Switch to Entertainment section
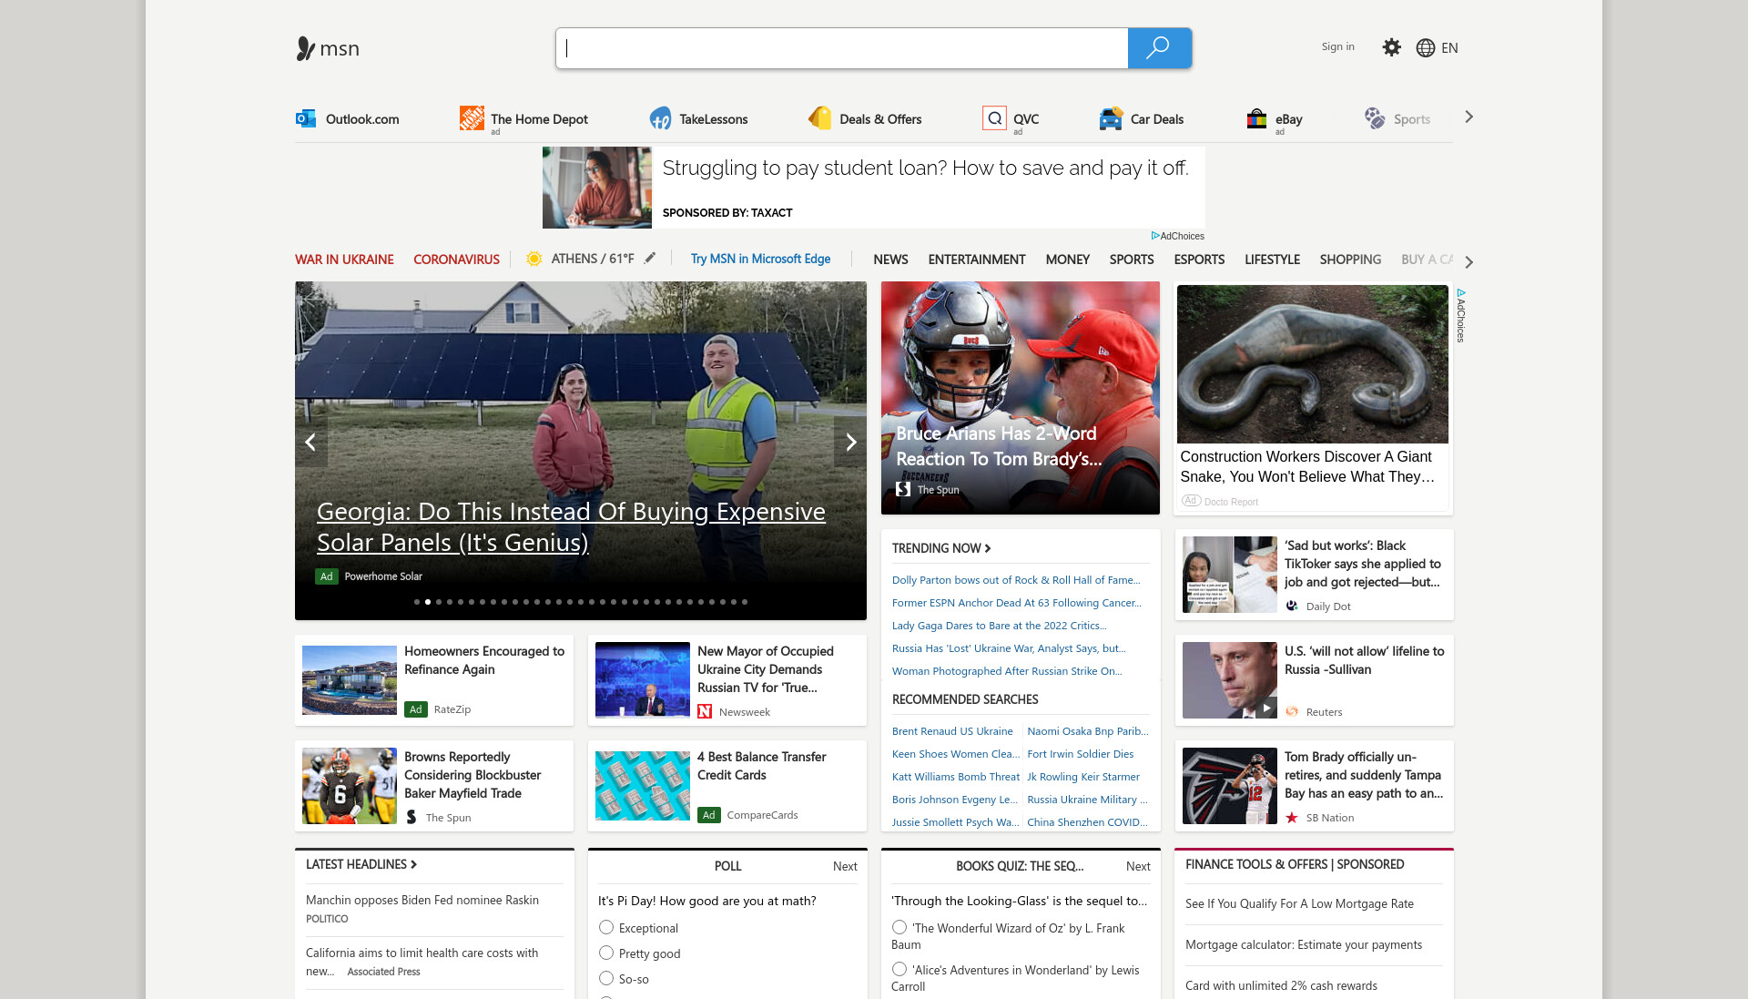The height and width of the screenshot is (999, 1748). (x=977, y=260)
